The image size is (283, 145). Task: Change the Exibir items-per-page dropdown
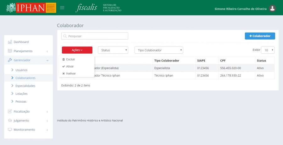(268, 50)
